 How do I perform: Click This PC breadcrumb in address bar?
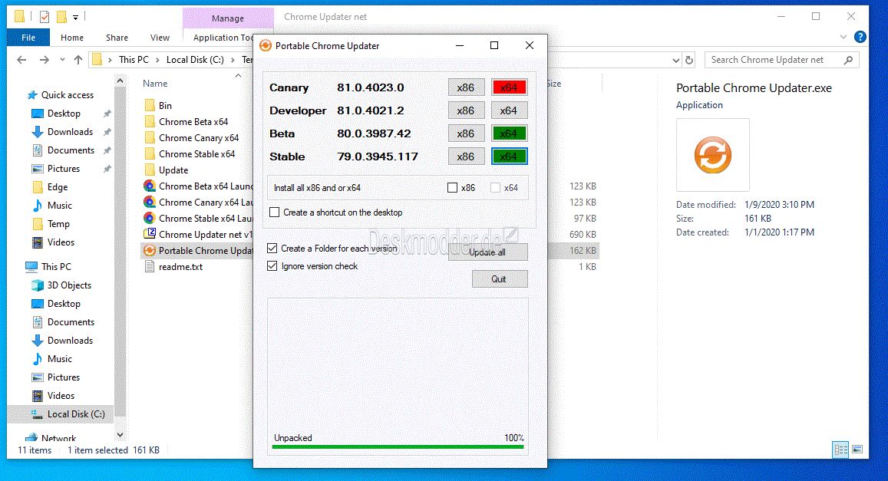pos(134,59)
